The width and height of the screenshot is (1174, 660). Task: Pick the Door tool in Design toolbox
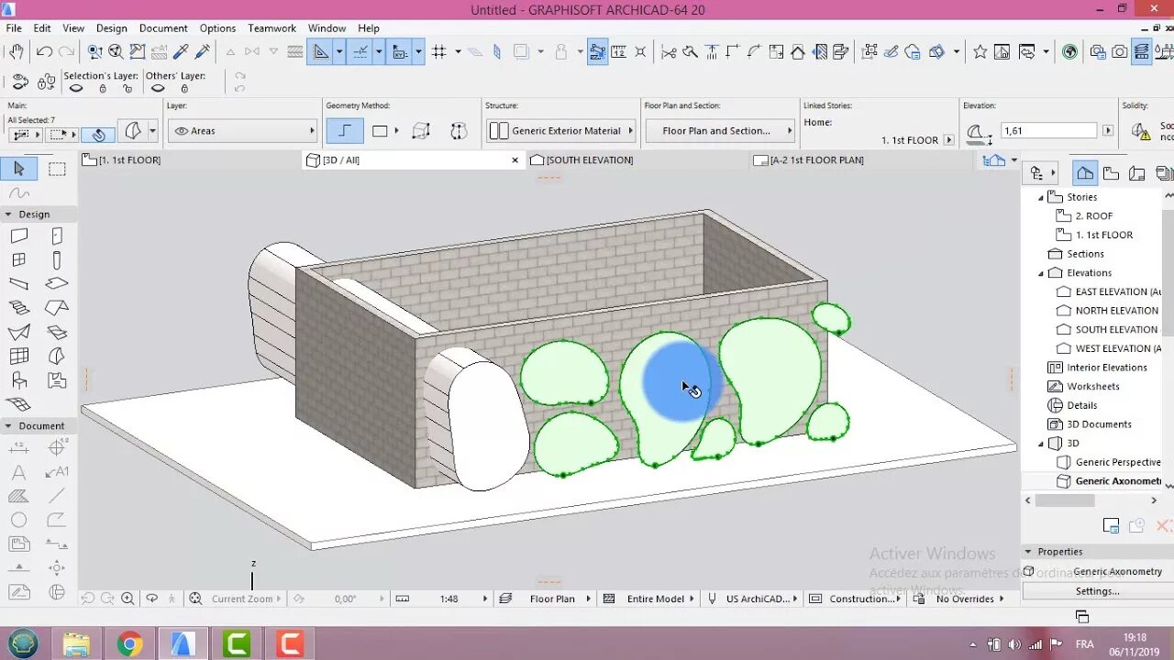57,236
